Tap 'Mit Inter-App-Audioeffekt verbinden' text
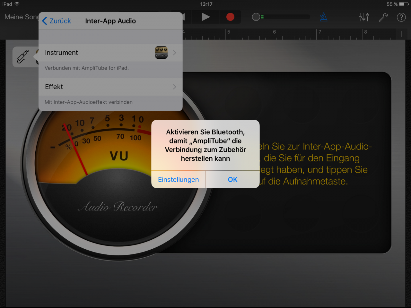 tap(89, 102)
